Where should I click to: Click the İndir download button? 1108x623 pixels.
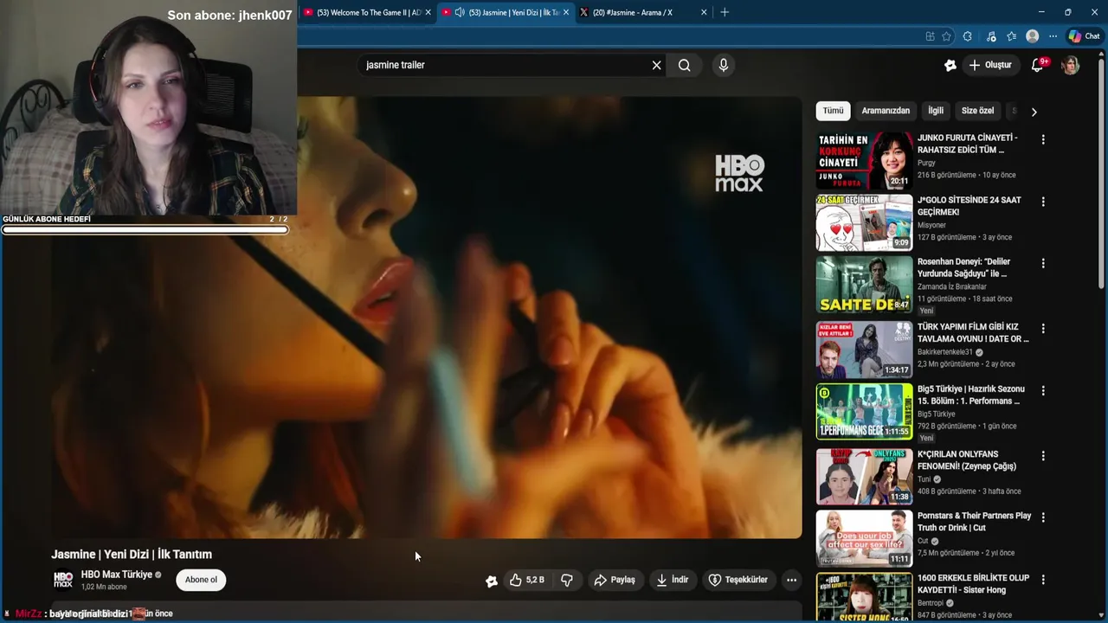(673, 580)
